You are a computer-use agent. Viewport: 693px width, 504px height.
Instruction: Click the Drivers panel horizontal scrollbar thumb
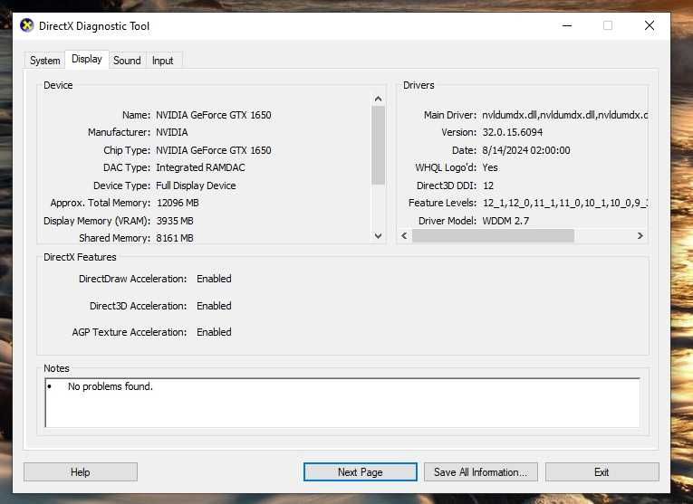click(493, 235)
